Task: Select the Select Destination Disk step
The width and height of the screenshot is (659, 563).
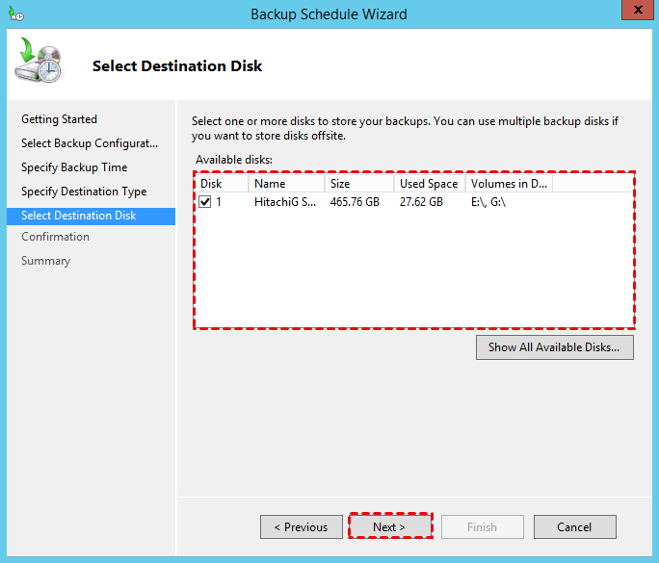Action: pos(79,216)
